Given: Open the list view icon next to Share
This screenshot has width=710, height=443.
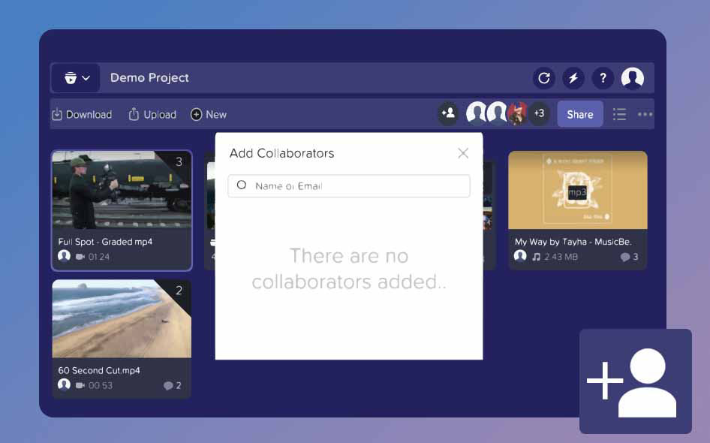Looking at the screenshot, I should pyautogui.click(x=619, y=114).
